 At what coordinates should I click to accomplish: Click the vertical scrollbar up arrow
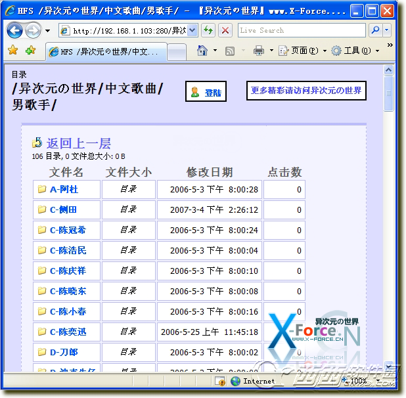tap(389, 70)
